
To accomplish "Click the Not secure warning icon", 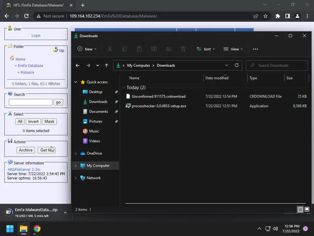I will (39, 16).
